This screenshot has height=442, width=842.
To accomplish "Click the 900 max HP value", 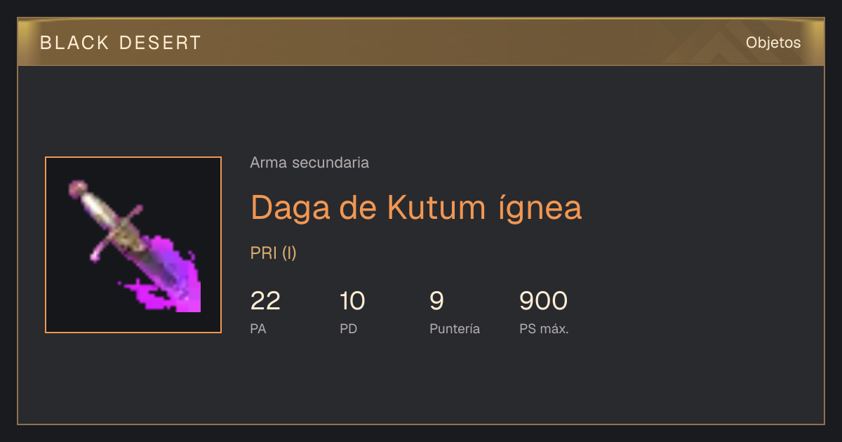I will [543, 301].
